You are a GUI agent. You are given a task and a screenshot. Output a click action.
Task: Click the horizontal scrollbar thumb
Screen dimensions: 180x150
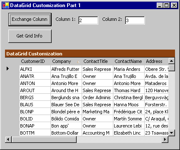pos(44,139)
